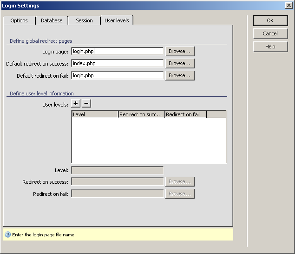This screenshot has height=254, width=295.
Task: Click the minus icon to remove user level
Action: tap(86, 104)
